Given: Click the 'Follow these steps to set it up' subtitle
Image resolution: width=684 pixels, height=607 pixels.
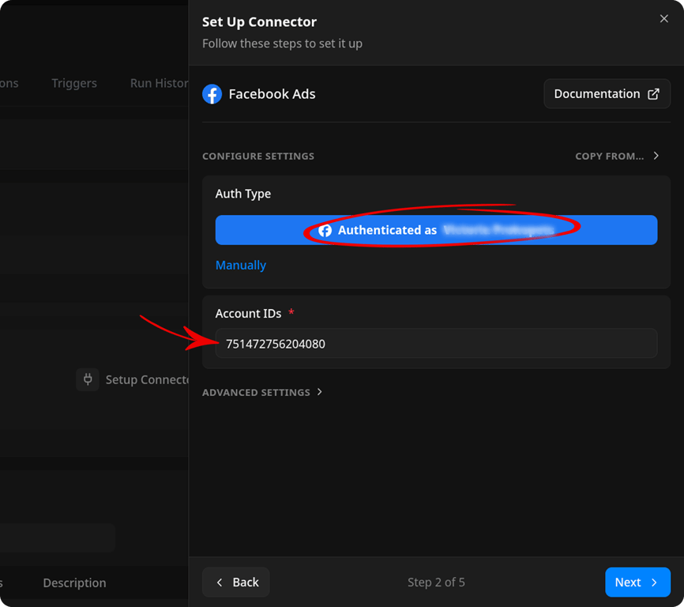Looking at the screenshot, I should pos(282,43).
